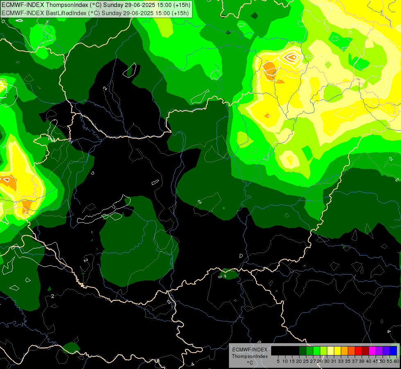Screen dimensions: 401x369
Task: Click the magenta 40-45 legend swatch
Action: pyautogui.click(x=372, y=351)
